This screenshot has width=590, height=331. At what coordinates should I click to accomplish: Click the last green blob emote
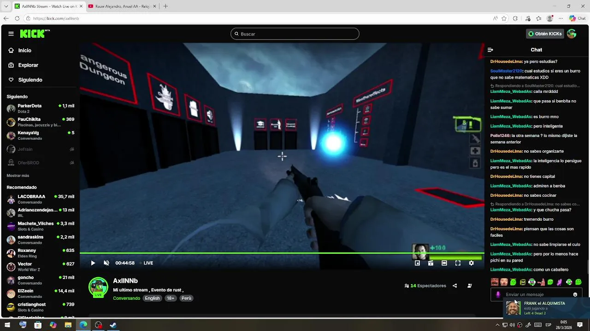point(578,282)
